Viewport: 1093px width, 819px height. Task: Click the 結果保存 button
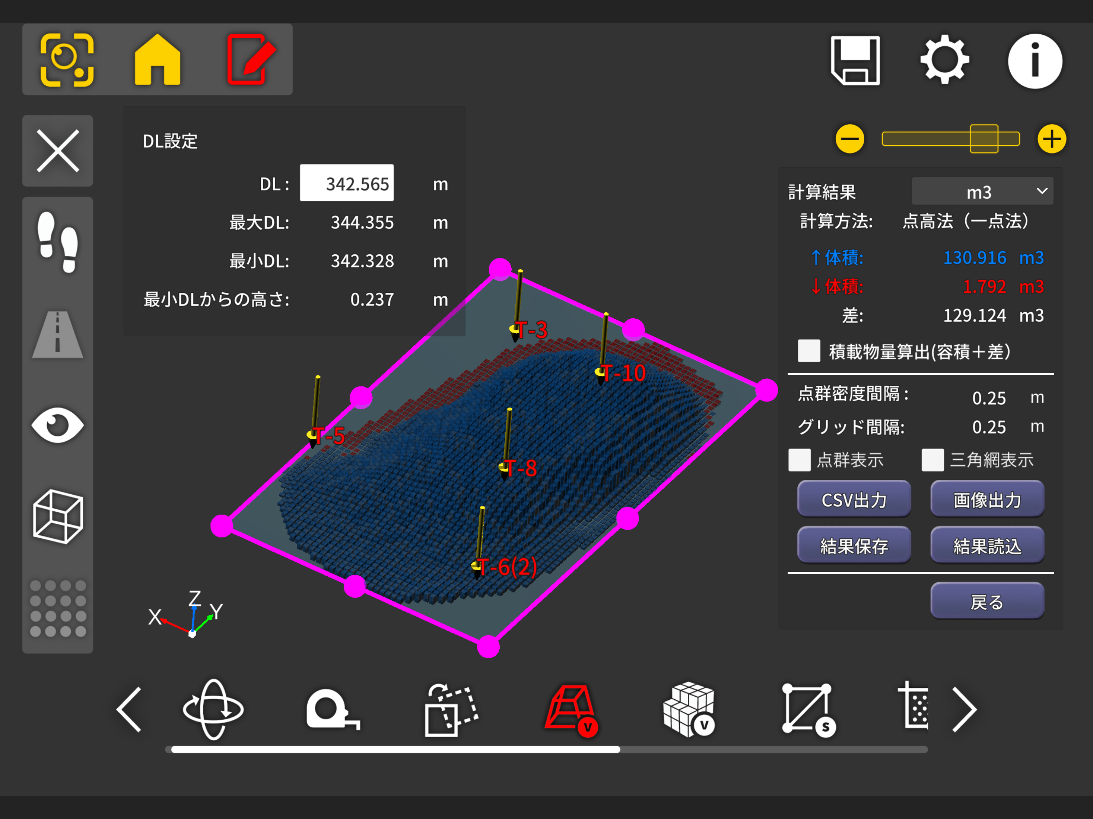(854, 545)
